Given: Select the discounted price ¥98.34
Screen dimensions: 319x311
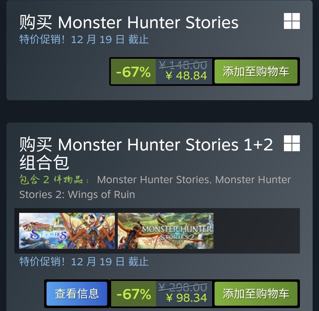Looking at the screenshot, I should [x=186, y=298].
